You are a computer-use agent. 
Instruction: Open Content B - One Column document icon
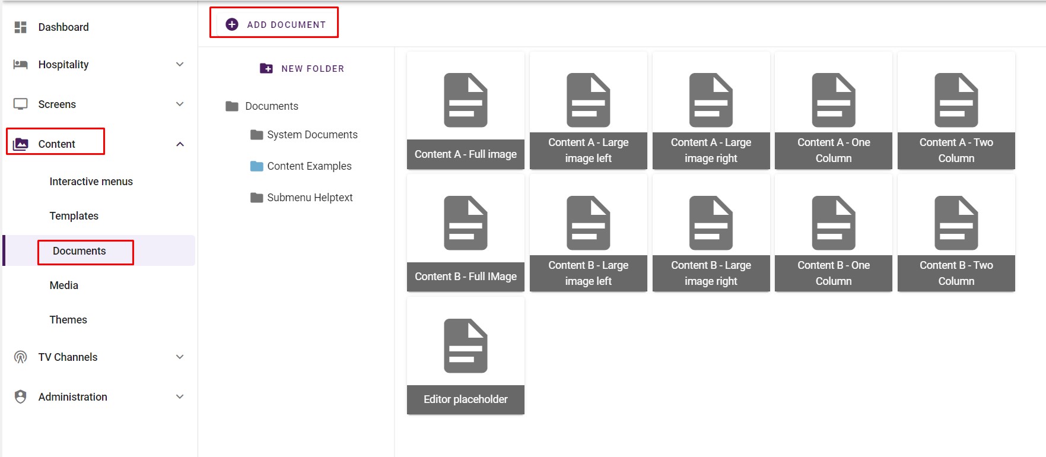tap(834, 223)
